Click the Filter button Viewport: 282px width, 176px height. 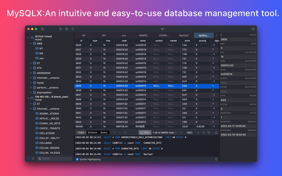pyautogui.click(x=145, y=132)
